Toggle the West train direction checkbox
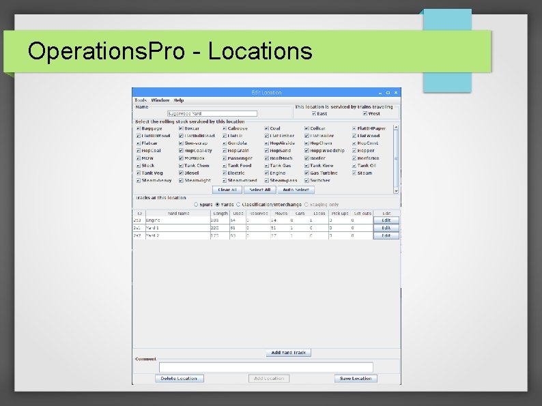This screenshot has width=542, height=406. [365, 113]
